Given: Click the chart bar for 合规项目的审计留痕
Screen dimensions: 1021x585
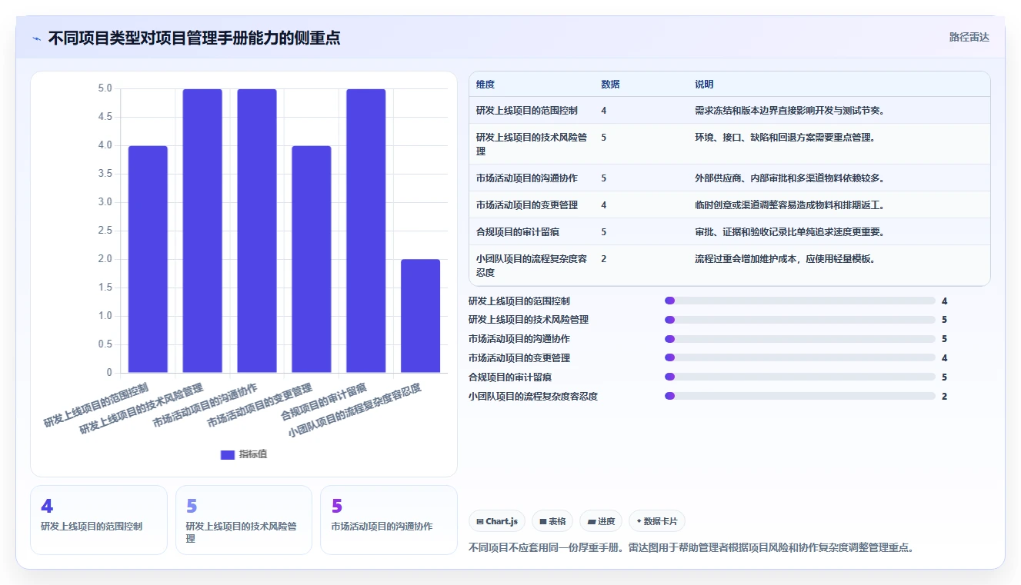Looking at the screenshot, I should pos(366,231).
